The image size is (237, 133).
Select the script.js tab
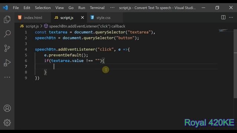pos(69,17)
